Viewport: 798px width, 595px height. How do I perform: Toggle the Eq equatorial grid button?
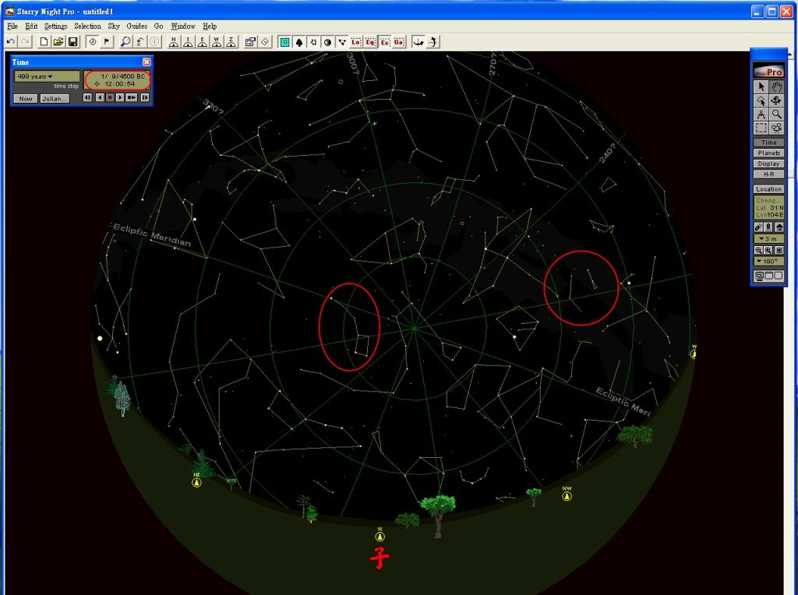[371, 42]
